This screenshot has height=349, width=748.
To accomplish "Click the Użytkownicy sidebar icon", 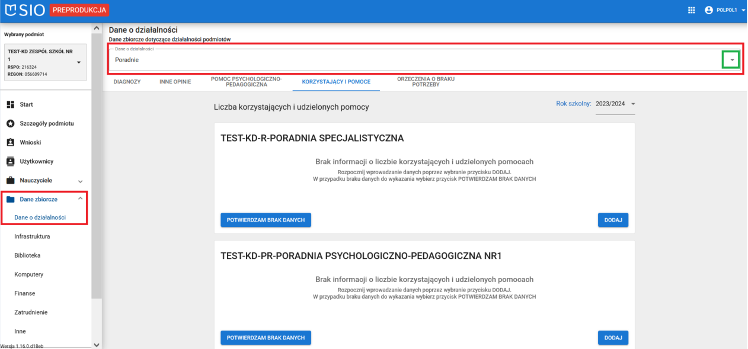I will [x=11, y=161].
